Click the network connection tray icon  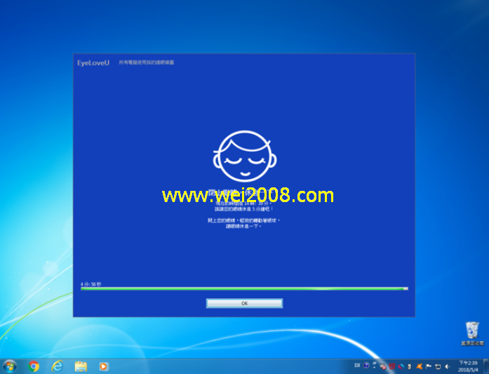(x=438, y=366)
